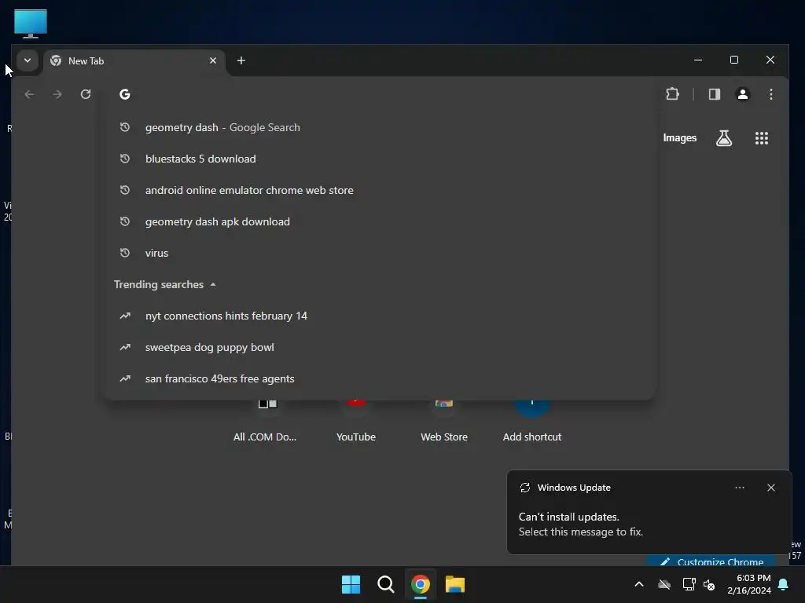805x603 pixels.
Task: Collapse the Trending searches section
Action: coord(213,284)
